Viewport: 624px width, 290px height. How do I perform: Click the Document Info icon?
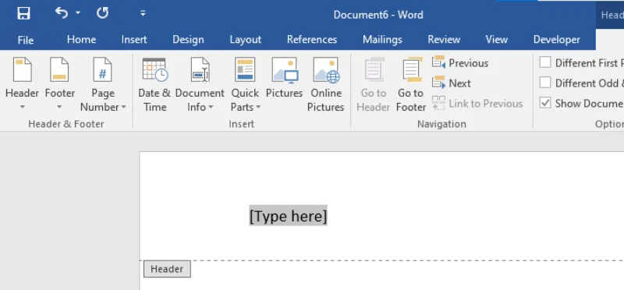pos(200,70)
